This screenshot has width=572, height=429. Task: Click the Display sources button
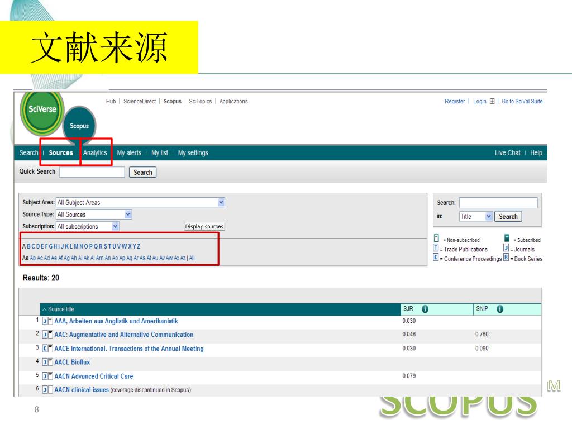204,227
